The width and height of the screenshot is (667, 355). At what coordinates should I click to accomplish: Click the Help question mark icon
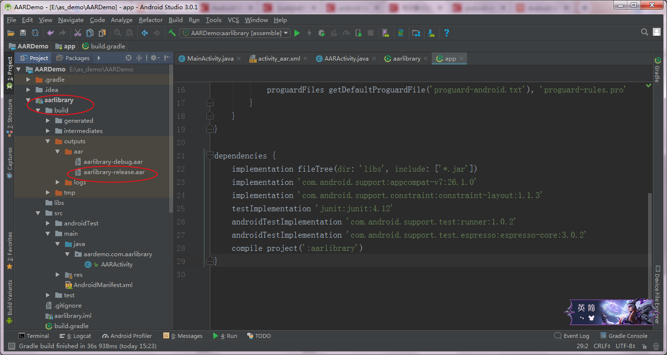(x=446, y=33)
